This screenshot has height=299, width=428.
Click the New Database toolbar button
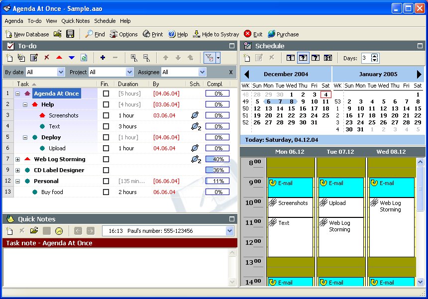pyautogui.click(x=27, y=34)
